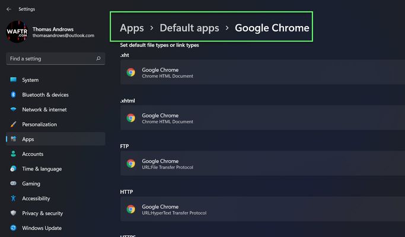This screenshot has width=405, height=237.
Task: Click the HTTP protocol label
Action: 126,192
